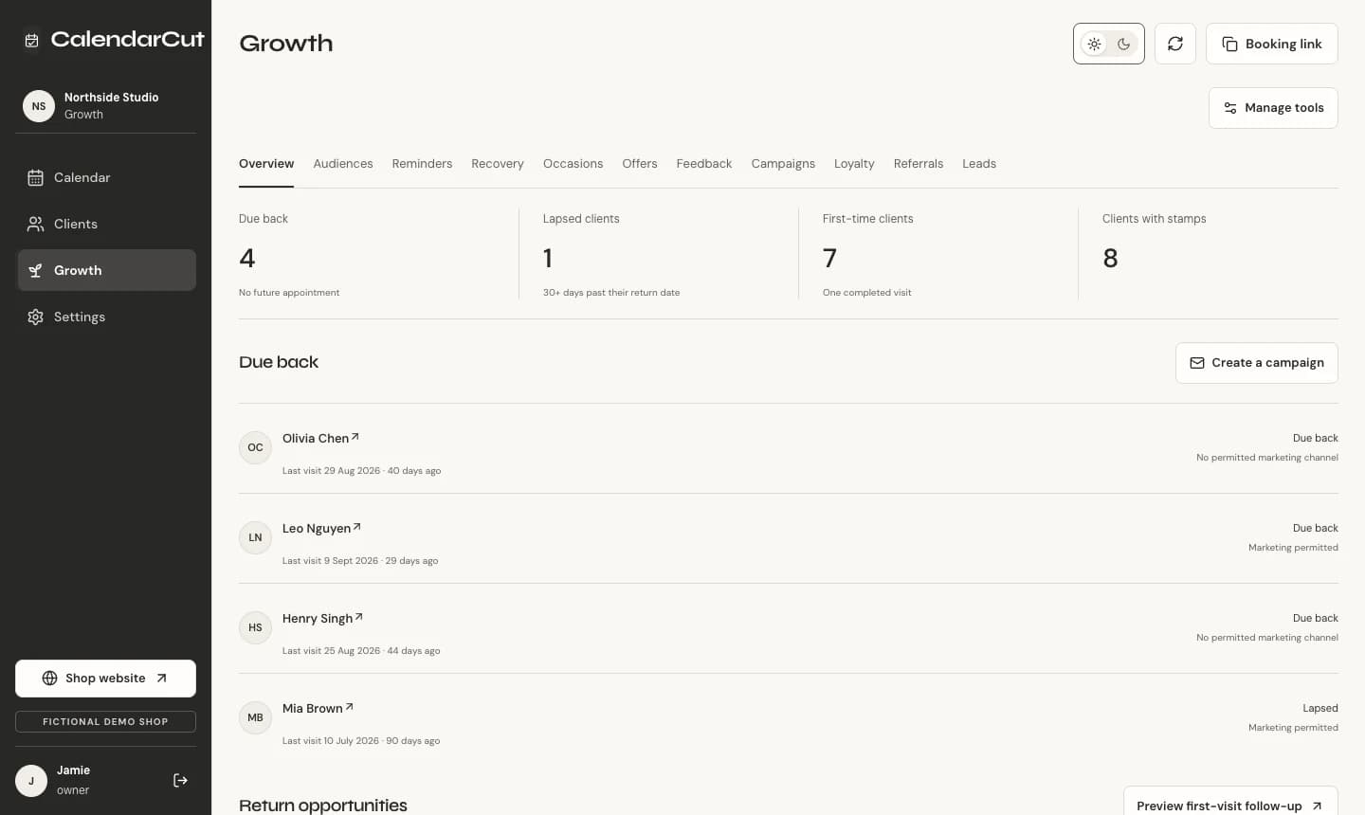Go to the Referrals tab
Viewport: 1365px width, 815px height.
pyautogui.click(x=919, y=164)
